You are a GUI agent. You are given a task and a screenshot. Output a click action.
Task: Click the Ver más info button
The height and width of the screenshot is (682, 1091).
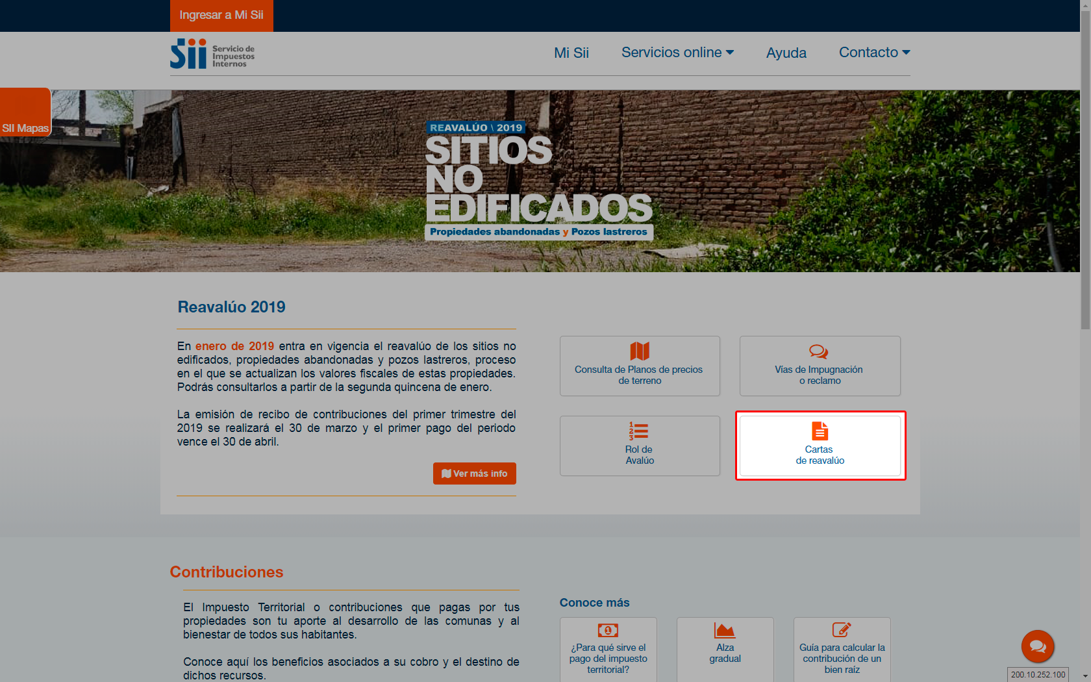point(475,474)
